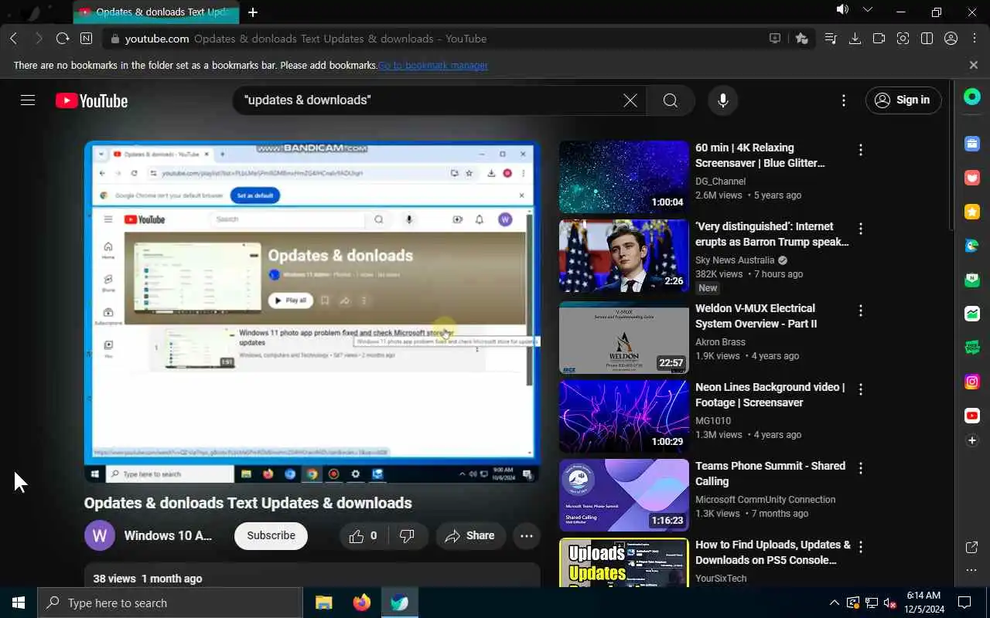
Task: Open the sidebar pop-out window icon
Action: 972,548
